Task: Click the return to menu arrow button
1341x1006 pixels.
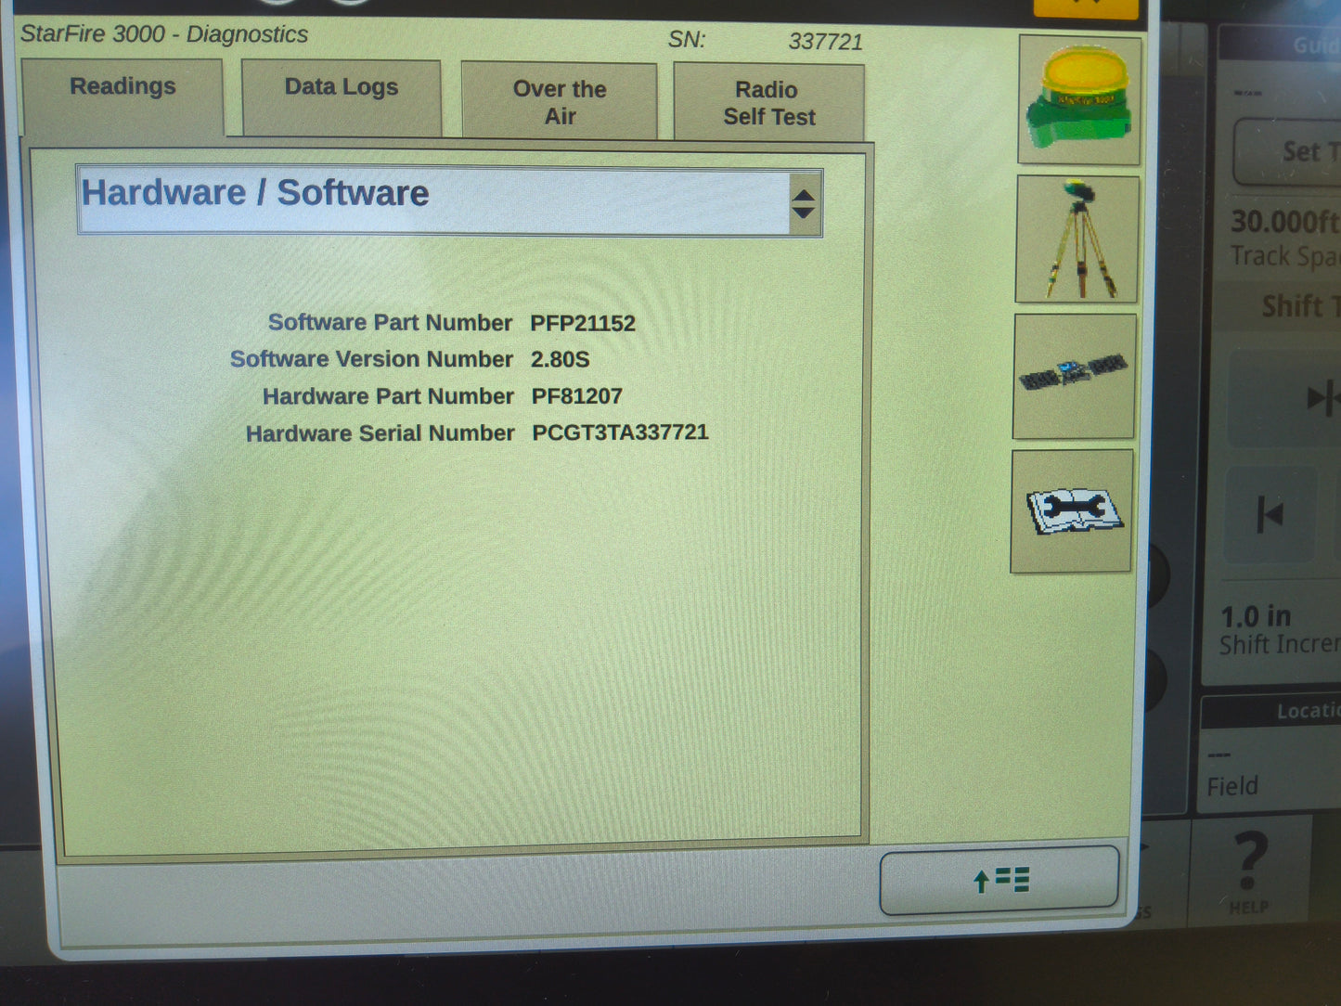Action: tap(999, 880)
